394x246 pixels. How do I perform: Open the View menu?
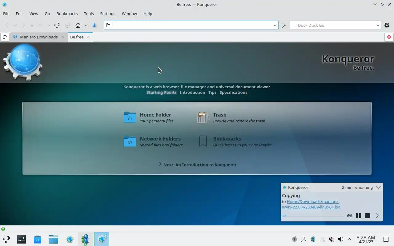[34, 14]
